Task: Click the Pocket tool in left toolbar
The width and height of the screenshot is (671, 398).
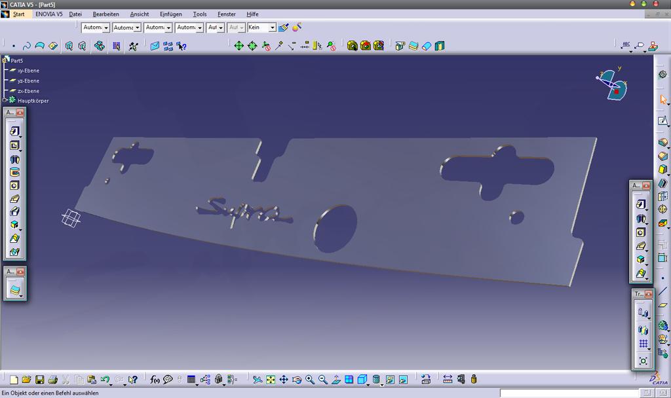Action: 14,145
